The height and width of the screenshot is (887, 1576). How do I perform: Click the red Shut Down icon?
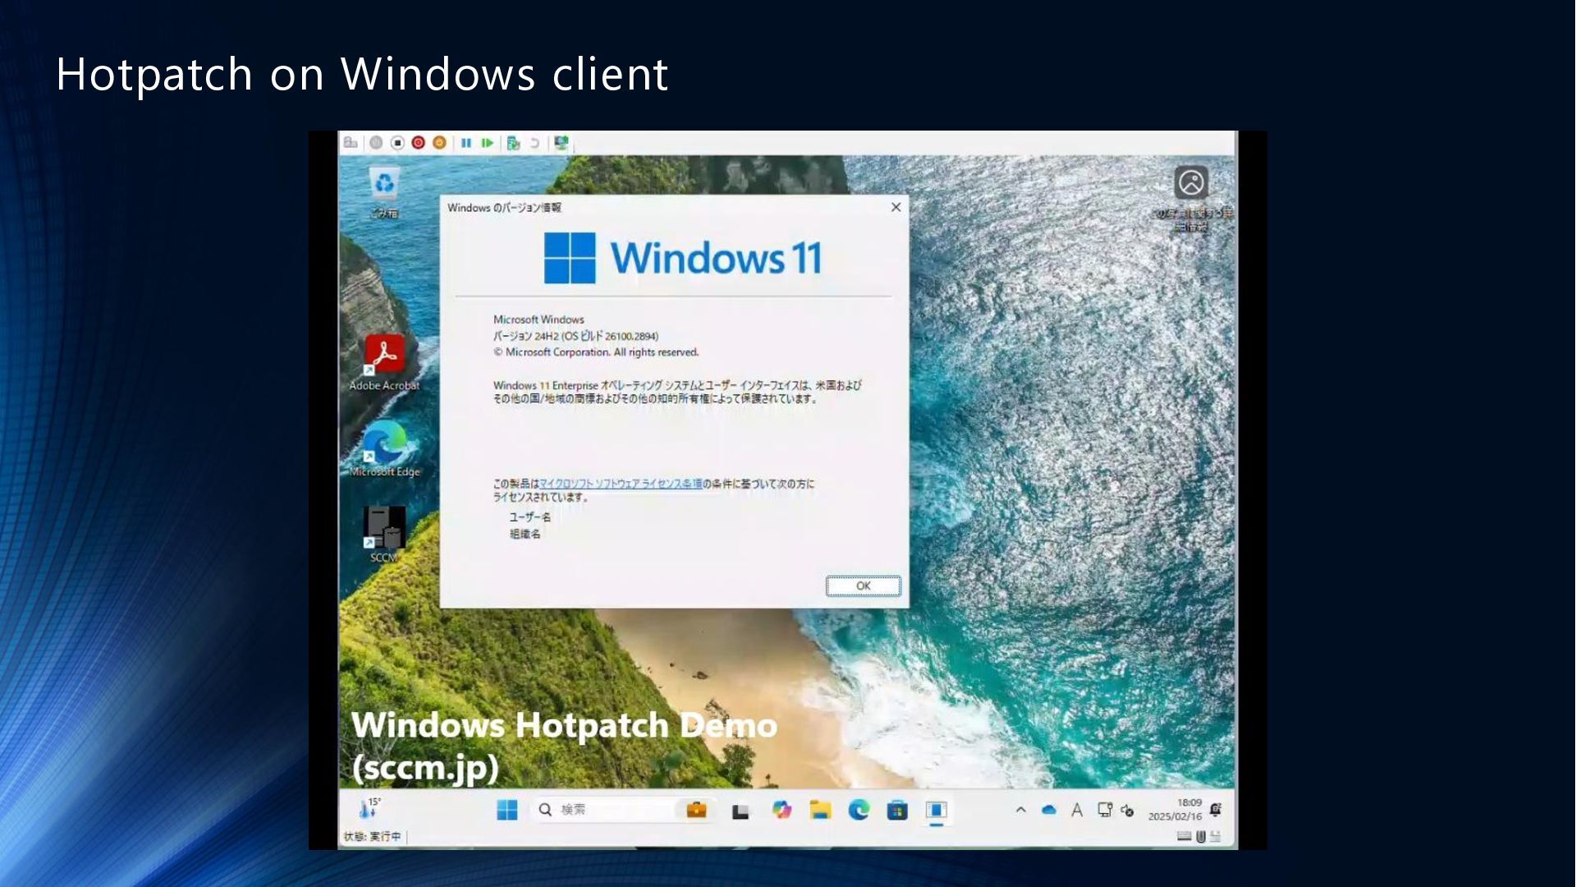[x=419, y=143]
